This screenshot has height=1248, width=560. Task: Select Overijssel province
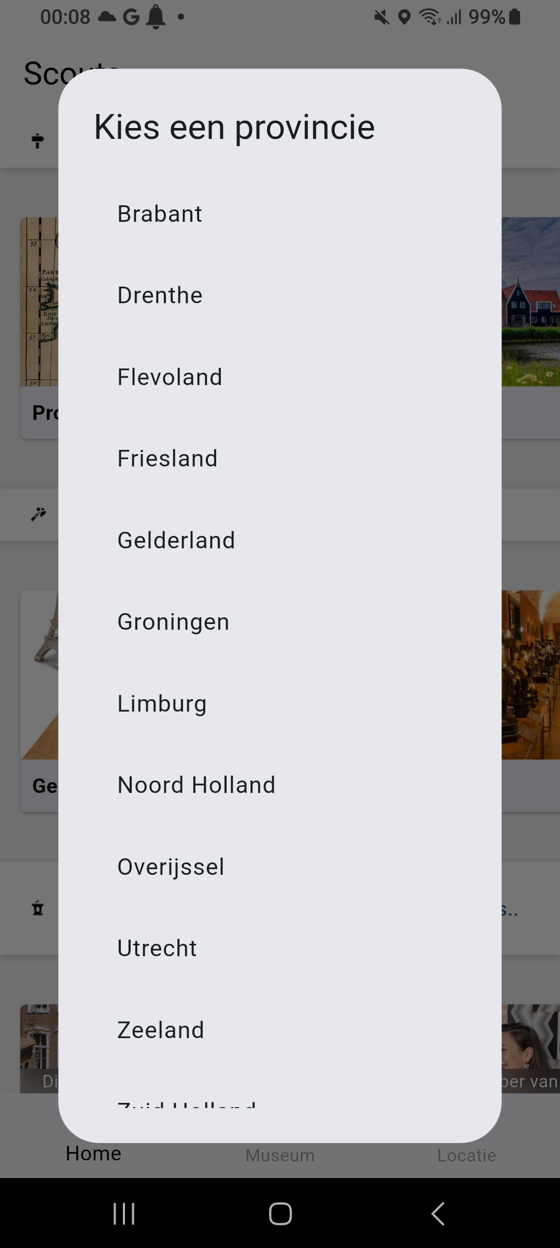[280, 867]
